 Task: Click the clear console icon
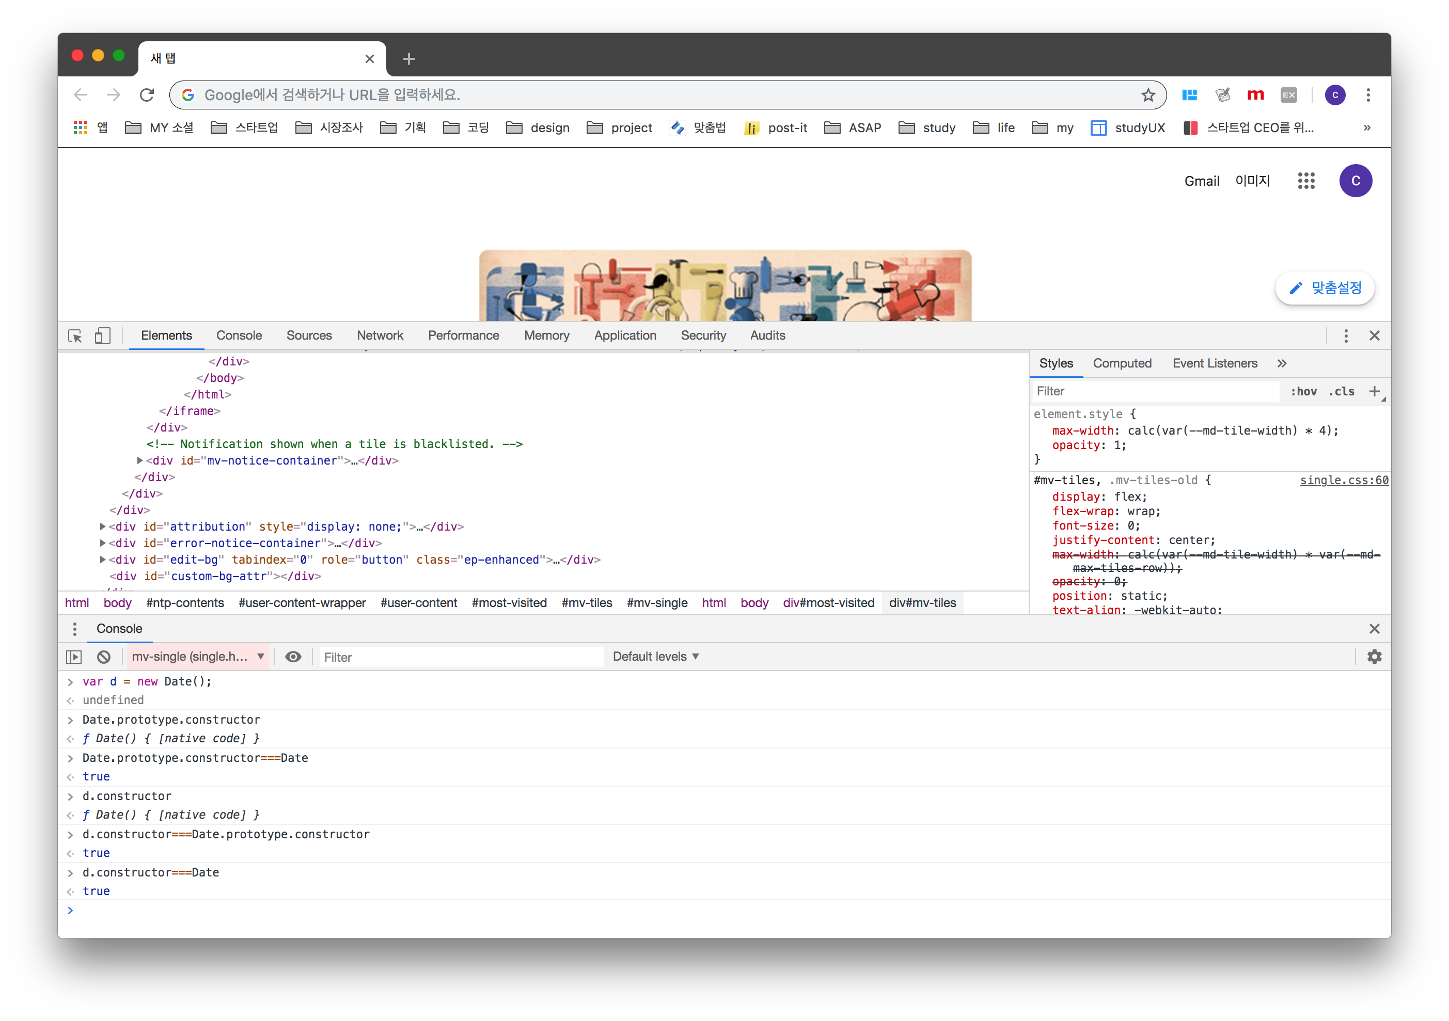tap(104, 657)
